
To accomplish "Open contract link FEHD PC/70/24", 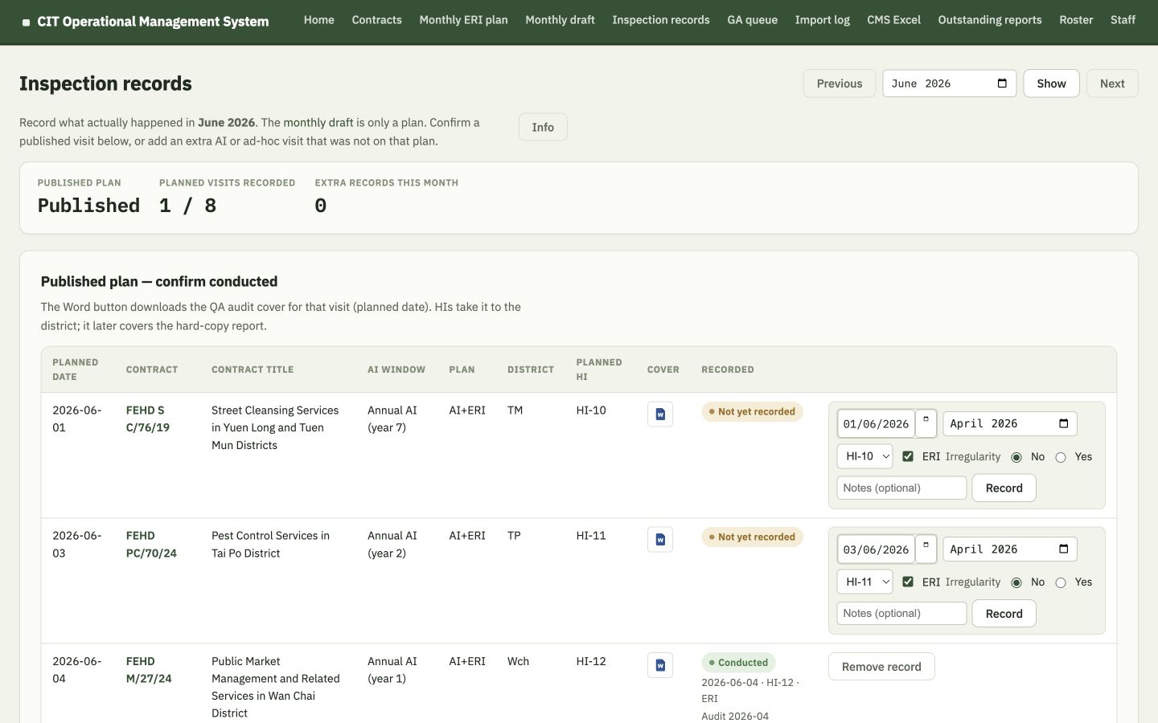I will click(151, 544).
